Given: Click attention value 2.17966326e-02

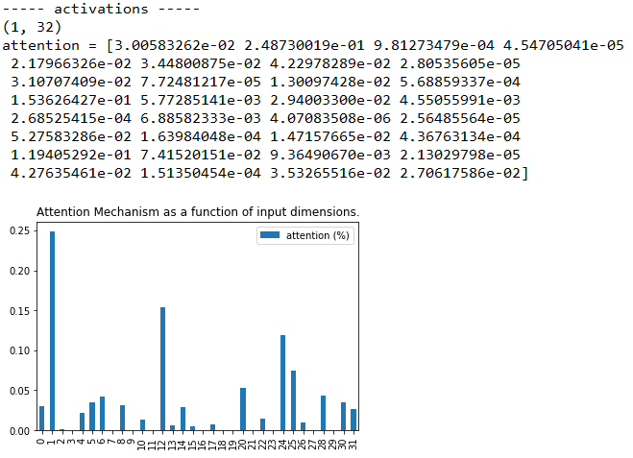Looking at the screenshot, I should [71, 63].
